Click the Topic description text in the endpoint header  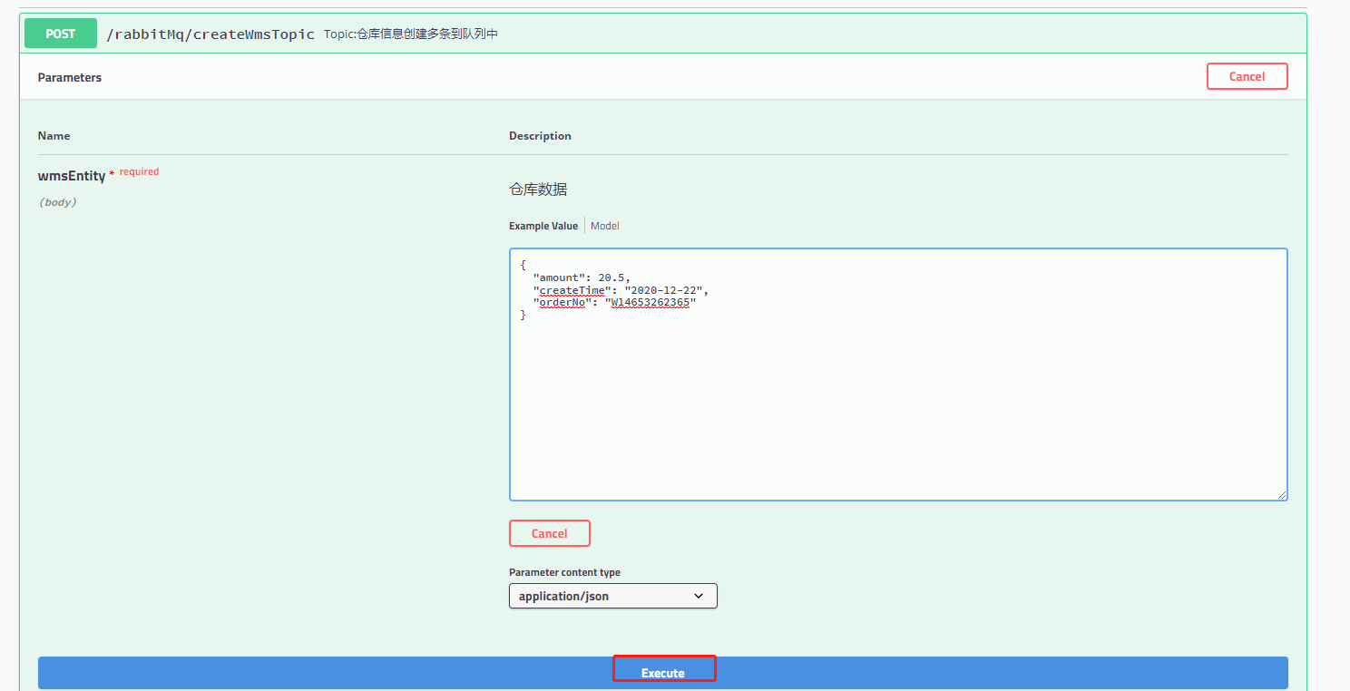pos(411,34)
